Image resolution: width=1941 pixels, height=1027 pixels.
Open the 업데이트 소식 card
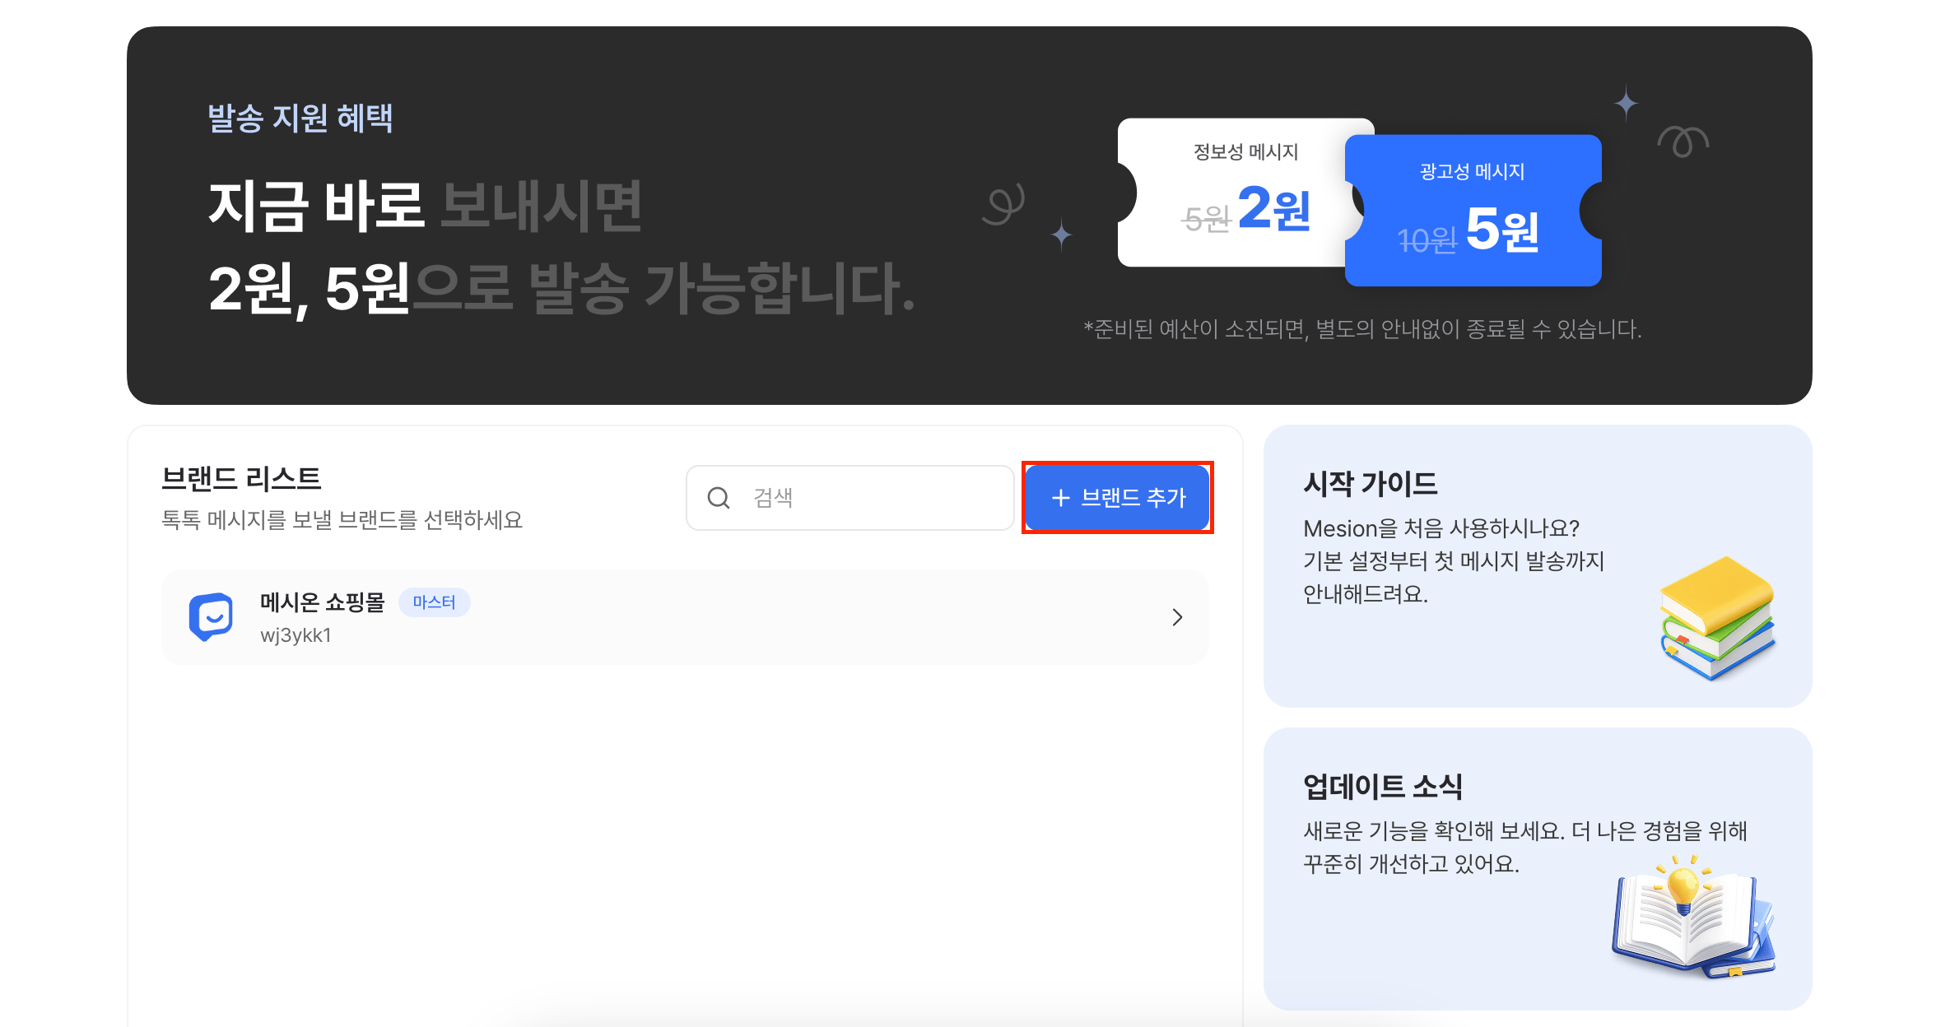tap(1538, 868)
